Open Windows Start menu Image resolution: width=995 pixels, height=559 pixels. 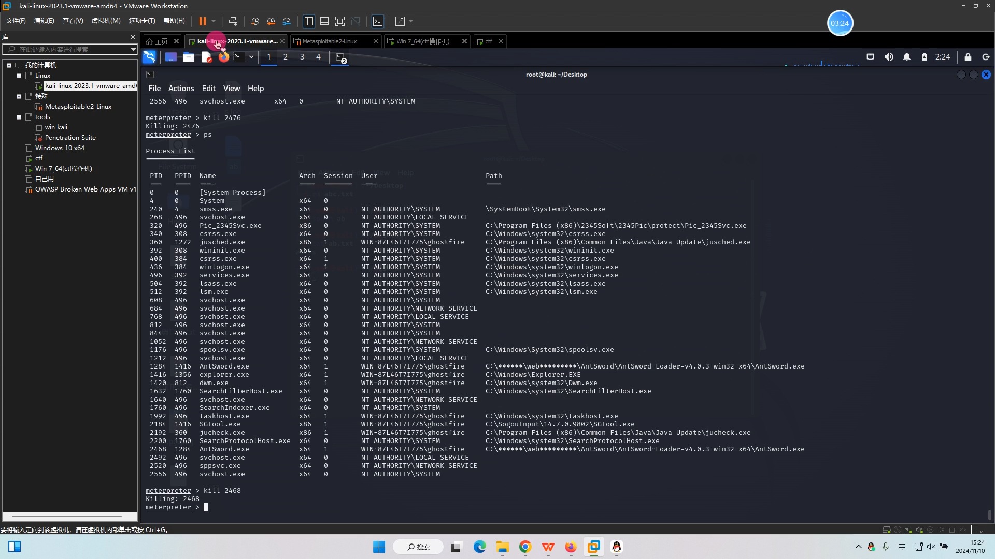pos(379,547)
